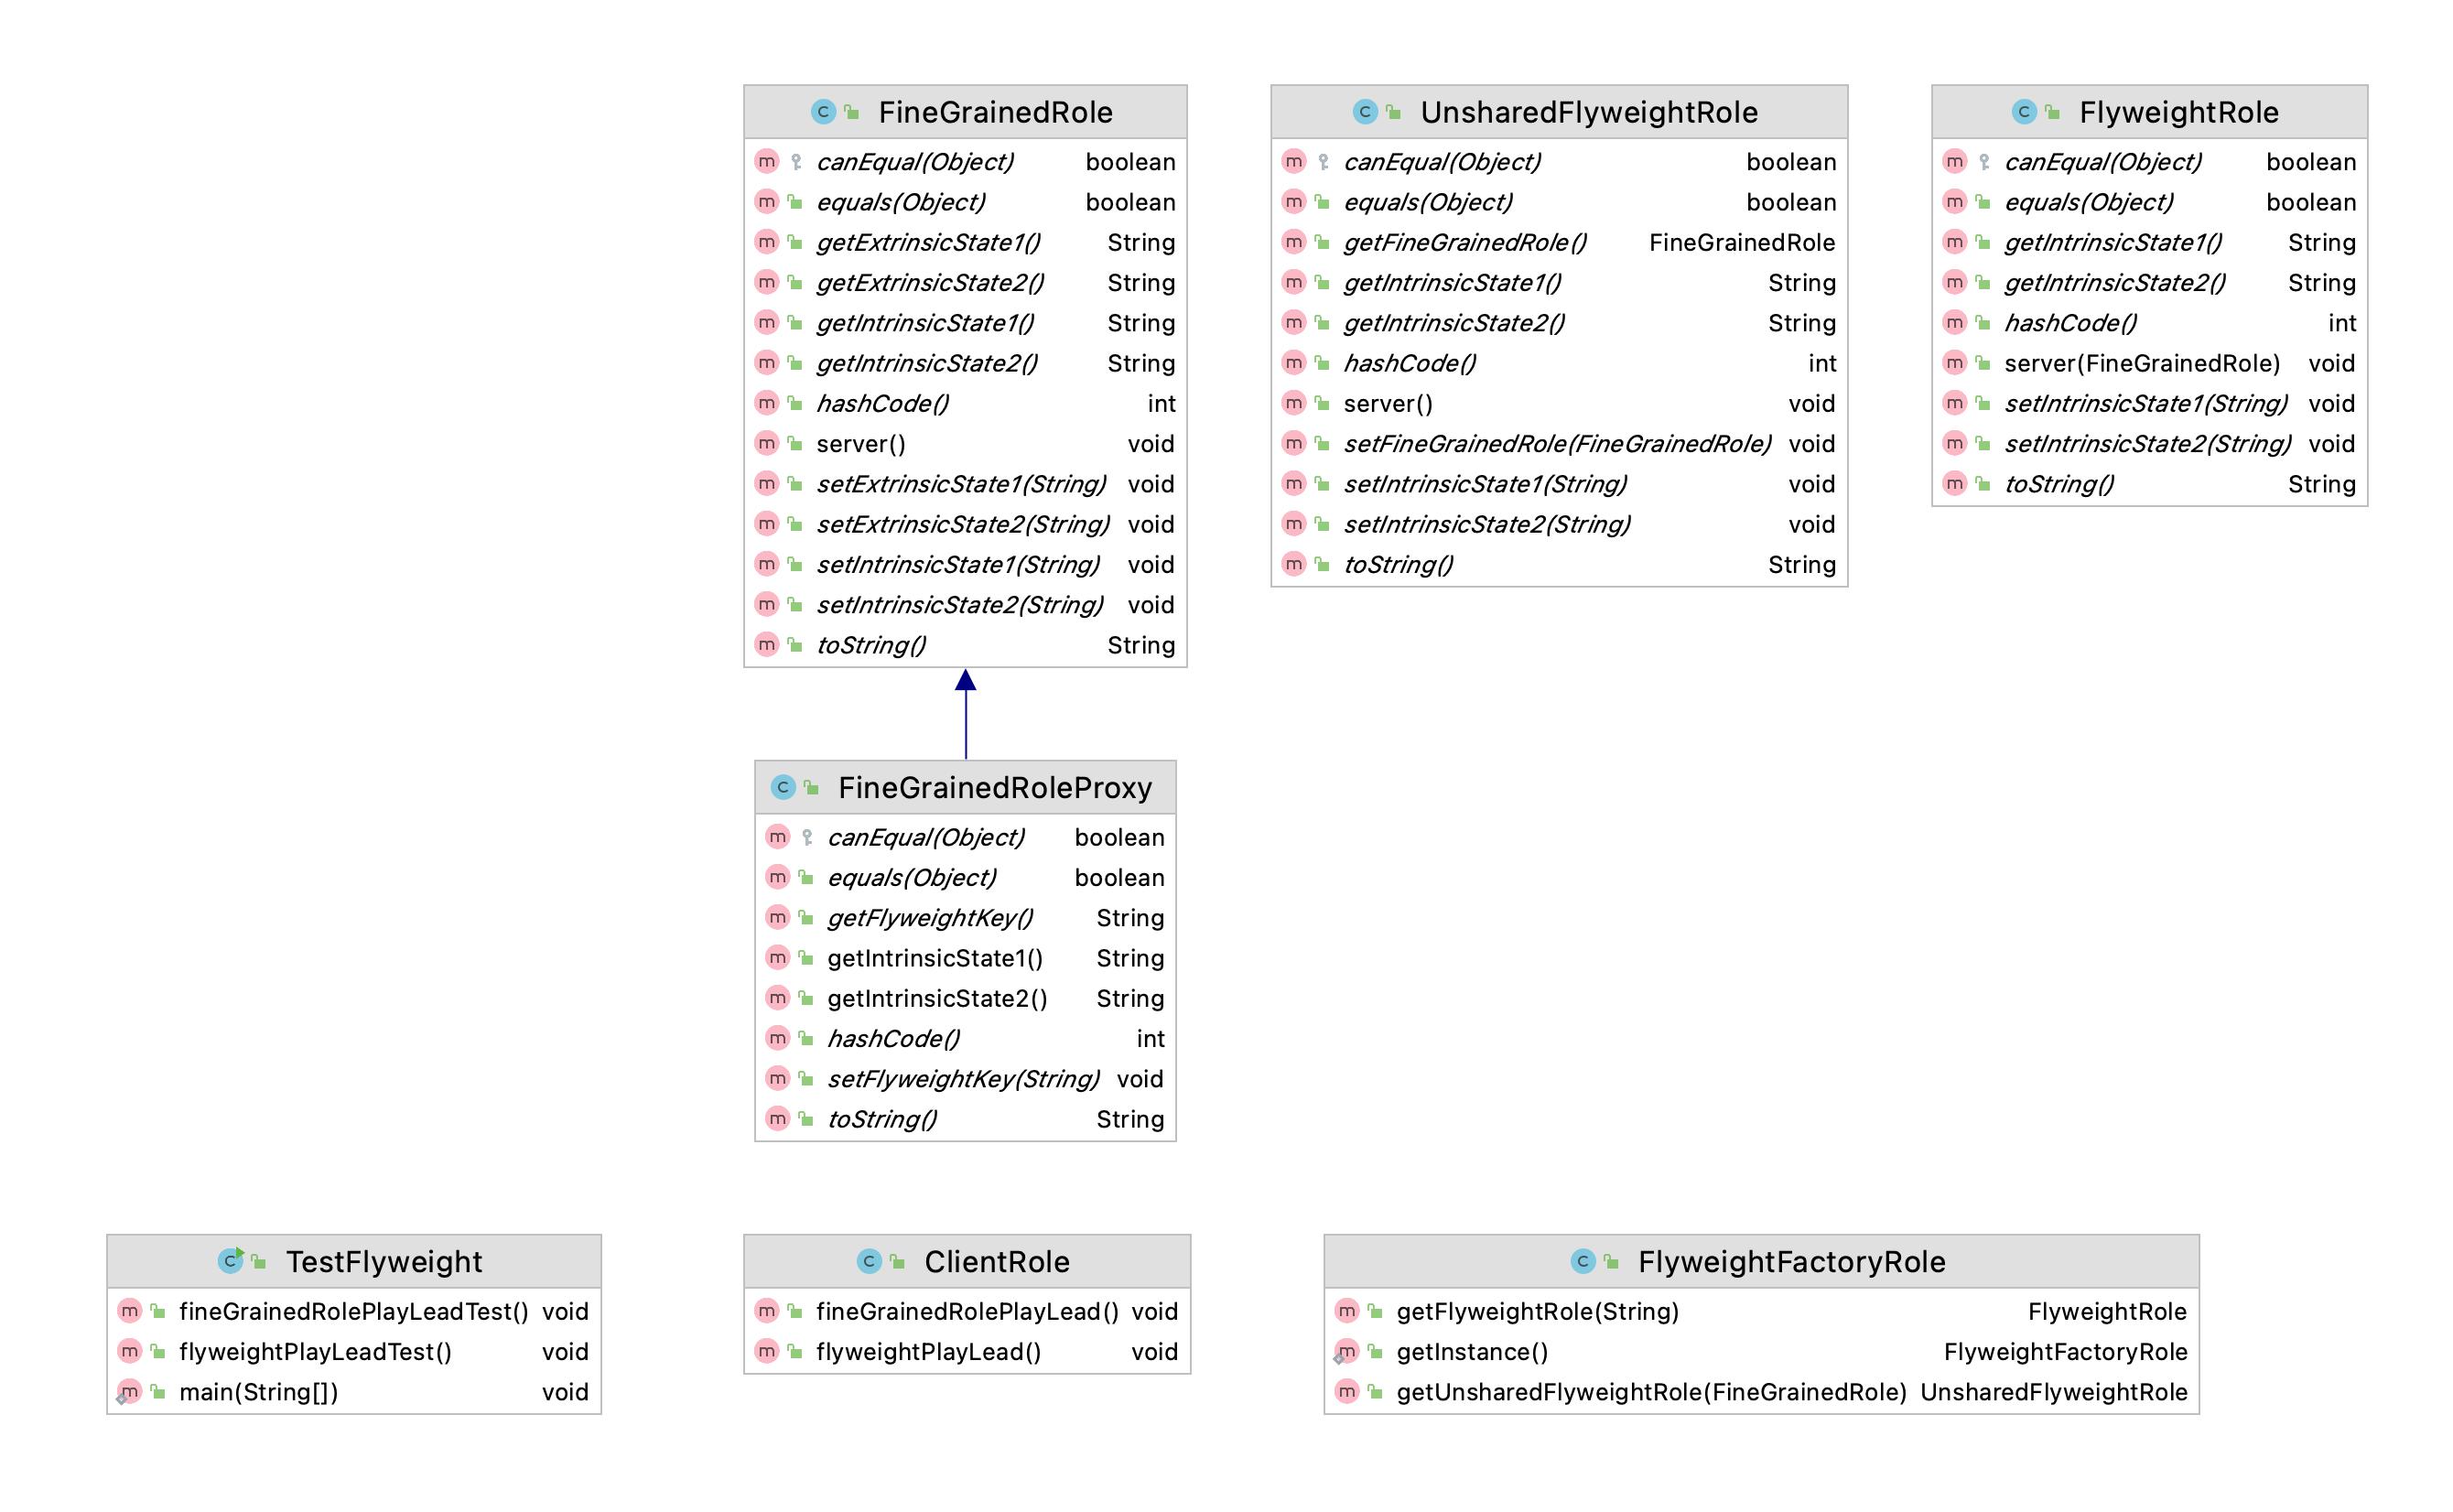Click the public visibility icon of ClientRole header

point(897,1262)
